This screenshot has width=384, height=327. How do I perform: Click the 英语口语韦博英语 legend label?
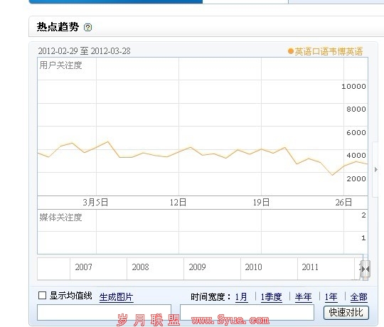(329, 51)
